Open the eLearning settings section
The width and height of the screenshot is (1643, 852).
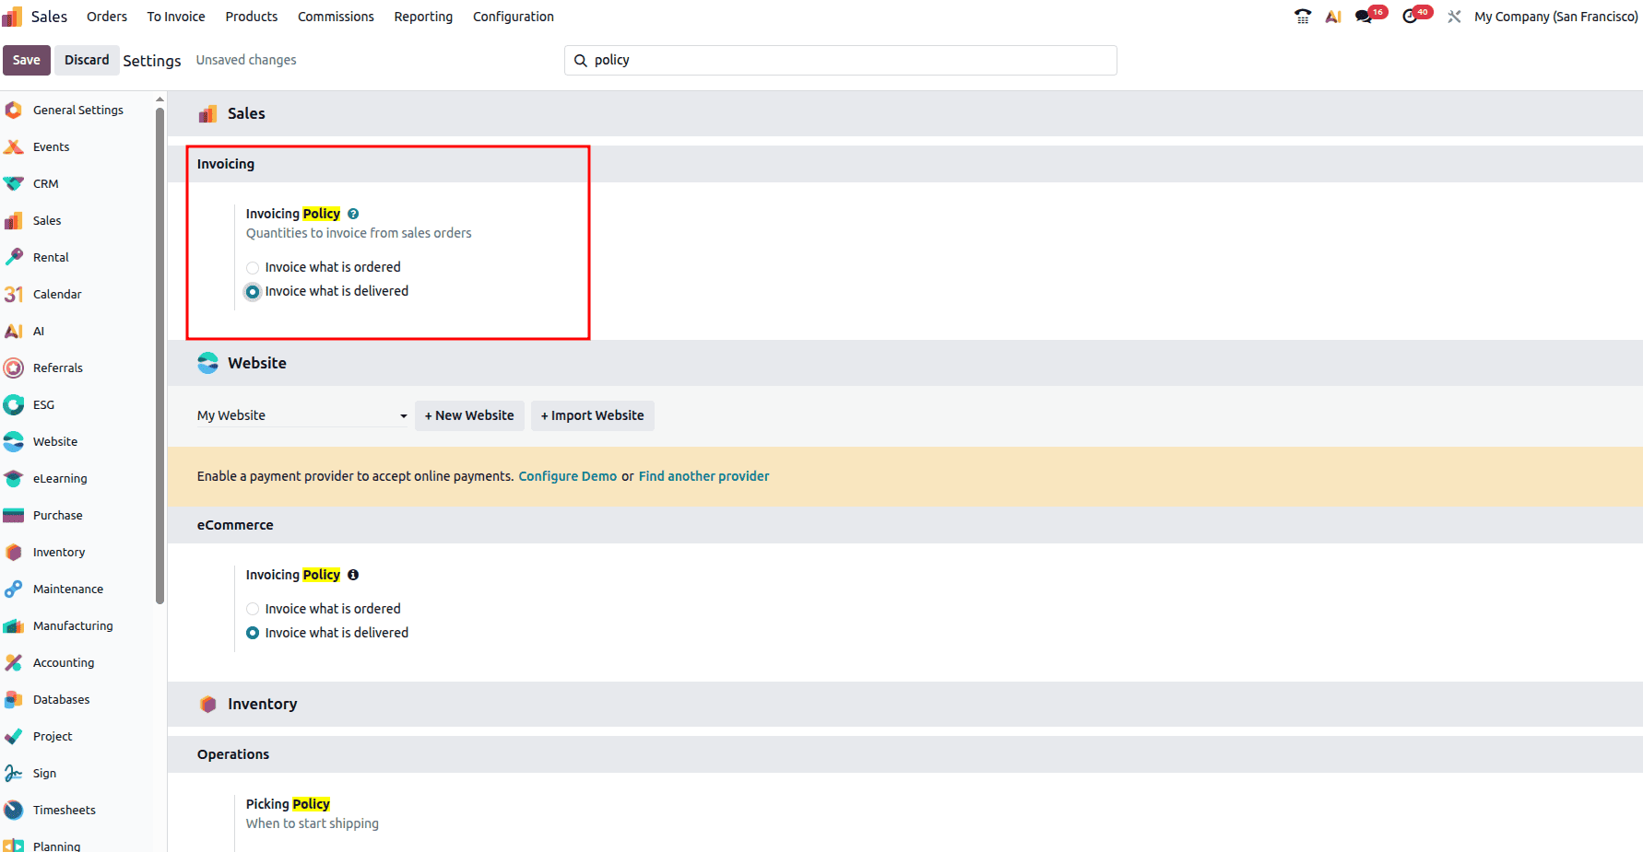pos(59,478)
